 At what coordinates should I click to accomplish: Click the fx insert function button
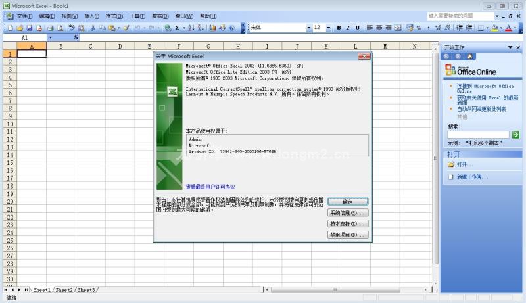pos(76,37)
